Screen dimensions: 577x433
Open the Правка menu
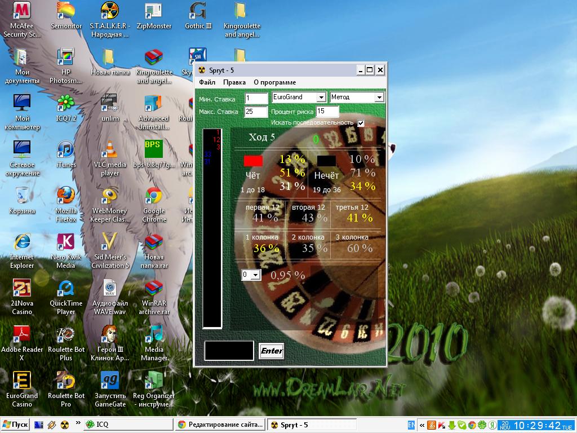(x=234, y=82)
